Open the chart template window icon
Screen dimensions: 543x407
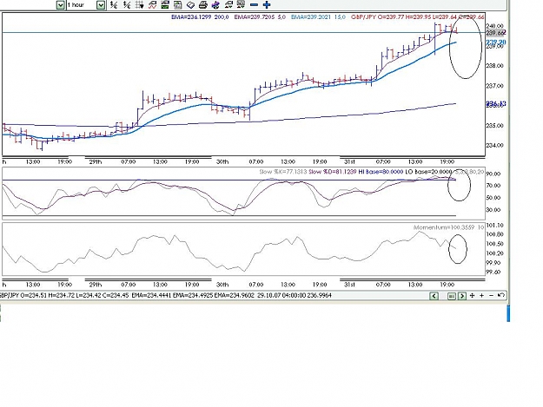click(x=177, y=5)
